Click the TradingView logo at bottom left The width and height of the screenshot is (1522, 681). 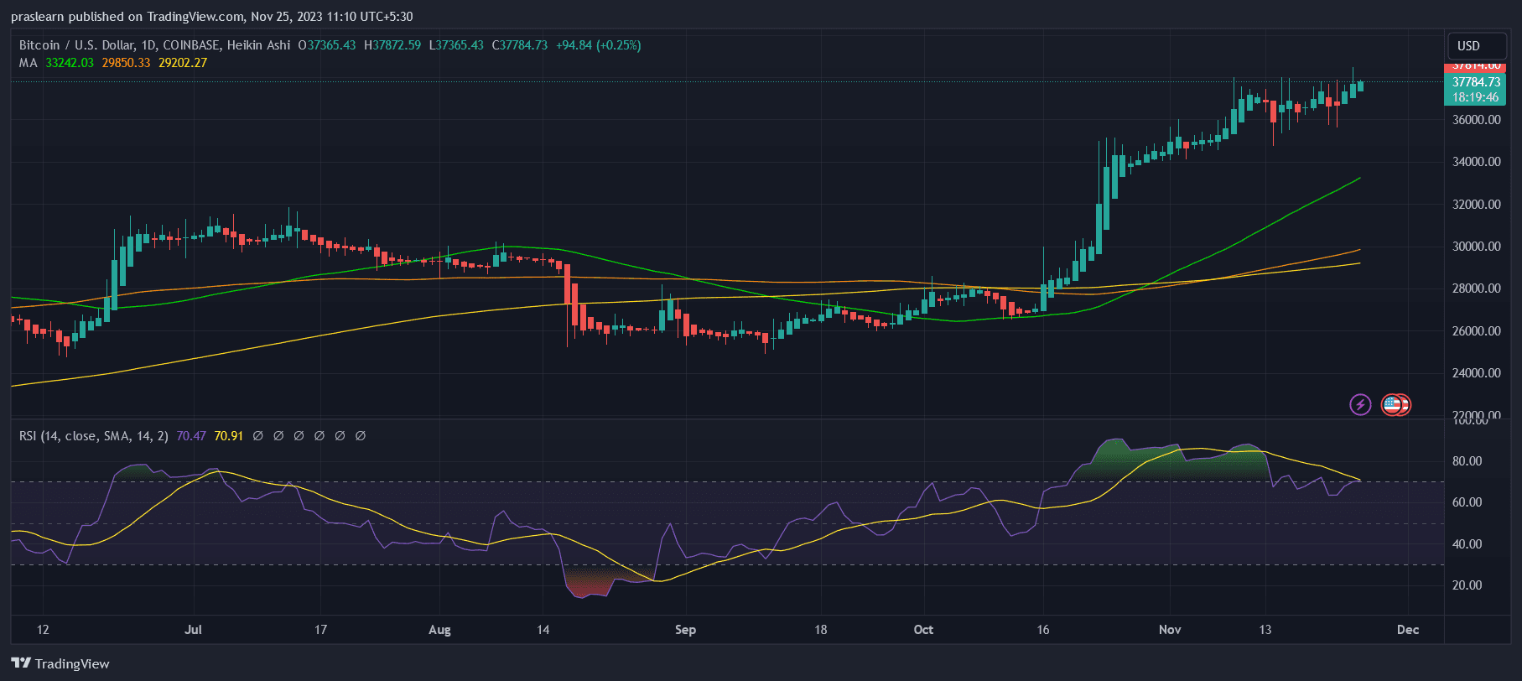(21, 663)
